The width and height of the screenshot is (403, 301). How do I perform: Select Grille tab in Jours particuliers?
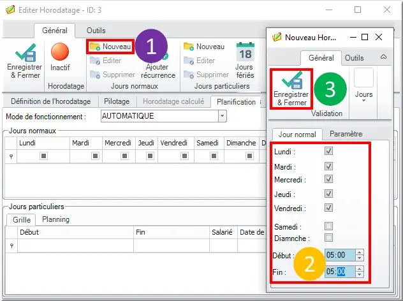[22, 220]
